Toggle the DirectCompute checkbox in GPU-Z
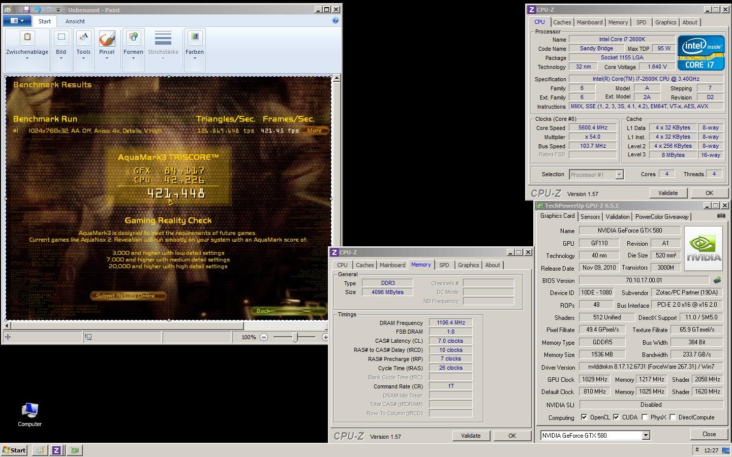The width and height of the screenshot is (732, 457). pyautogui.click(x=673, y=417)
